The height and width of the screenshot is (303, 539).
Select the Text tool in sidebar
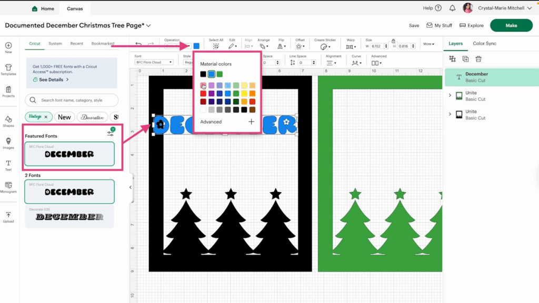(8, 163)
